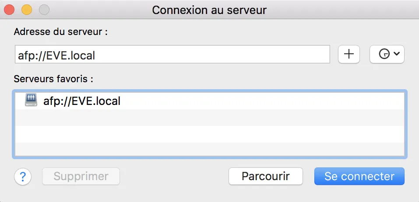Click the Supprimer button
The image size is (419, 202).
pyautogui.click(x=81, y=176)
